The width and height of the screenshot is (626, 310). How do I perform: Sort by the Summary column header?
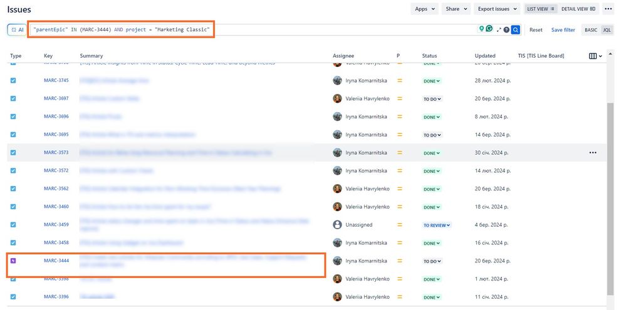pyautogui.click(x=91, y=56)
